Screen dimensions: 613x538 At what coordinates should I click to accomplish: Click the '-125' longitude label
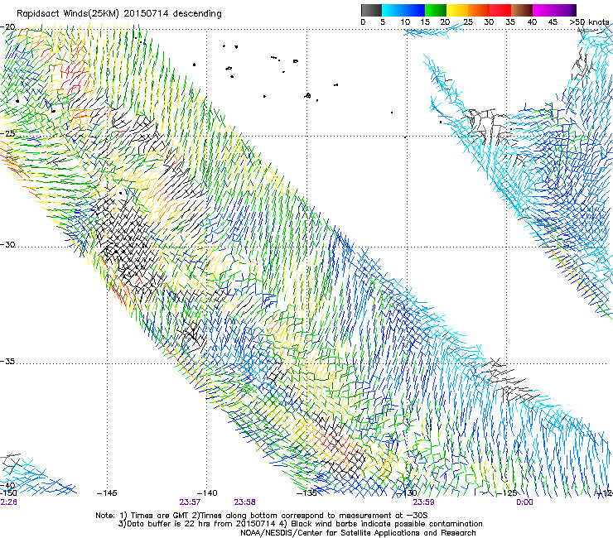507,493
